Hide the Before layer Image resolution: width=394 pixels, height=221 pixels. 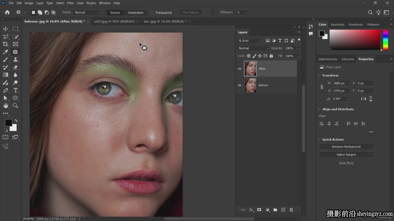[239, 85]
